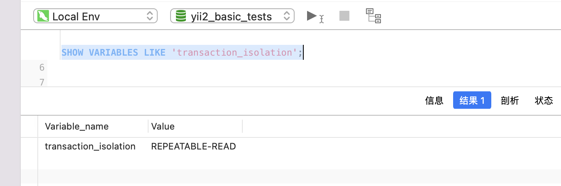Click the green Local Env connection icon

(43, 16)
